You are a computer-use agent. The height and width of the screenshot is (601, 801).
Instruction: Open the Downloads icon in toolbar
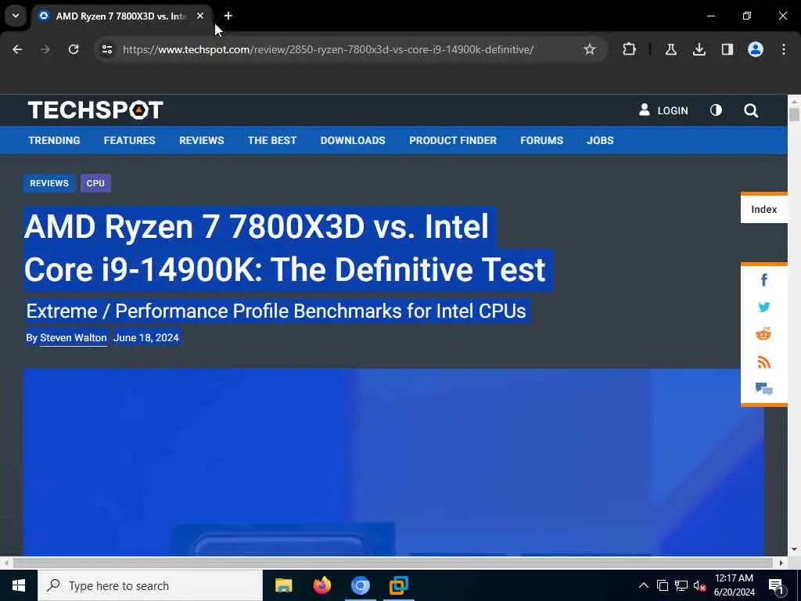click(x=699, y=49)
